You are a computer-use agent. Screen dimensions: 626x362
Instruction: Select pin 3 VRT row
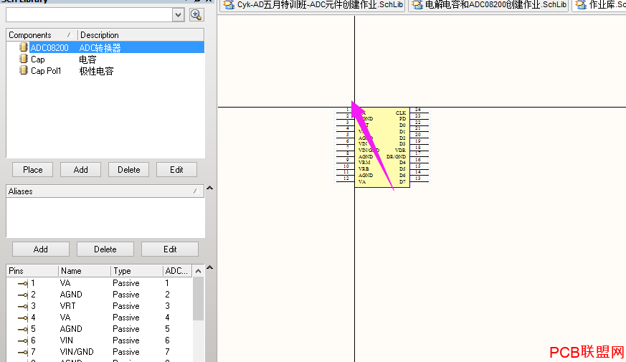click(x=100, y=306)
